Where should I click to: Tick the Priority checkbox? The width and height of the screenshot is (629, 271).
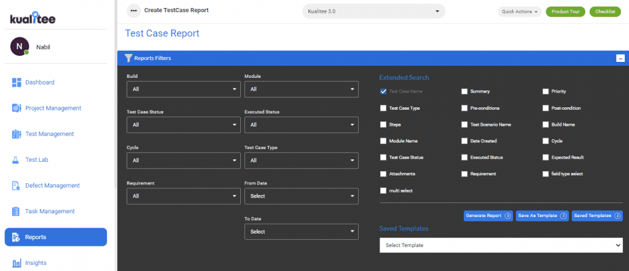[545, 91]
